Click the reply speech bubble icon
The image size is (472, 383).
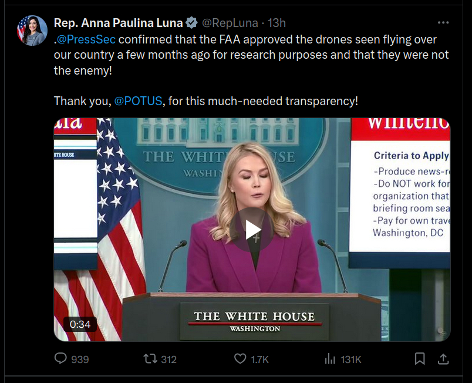coord(60,358)
